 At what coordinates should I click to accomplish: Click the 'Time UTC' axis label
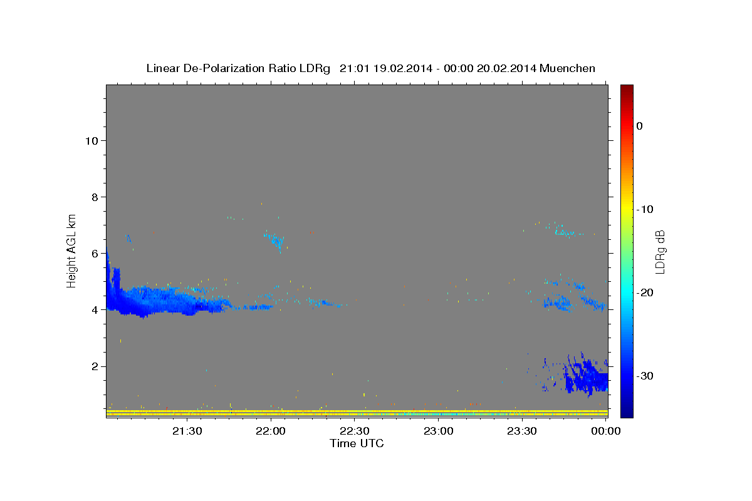coord(357,443)
